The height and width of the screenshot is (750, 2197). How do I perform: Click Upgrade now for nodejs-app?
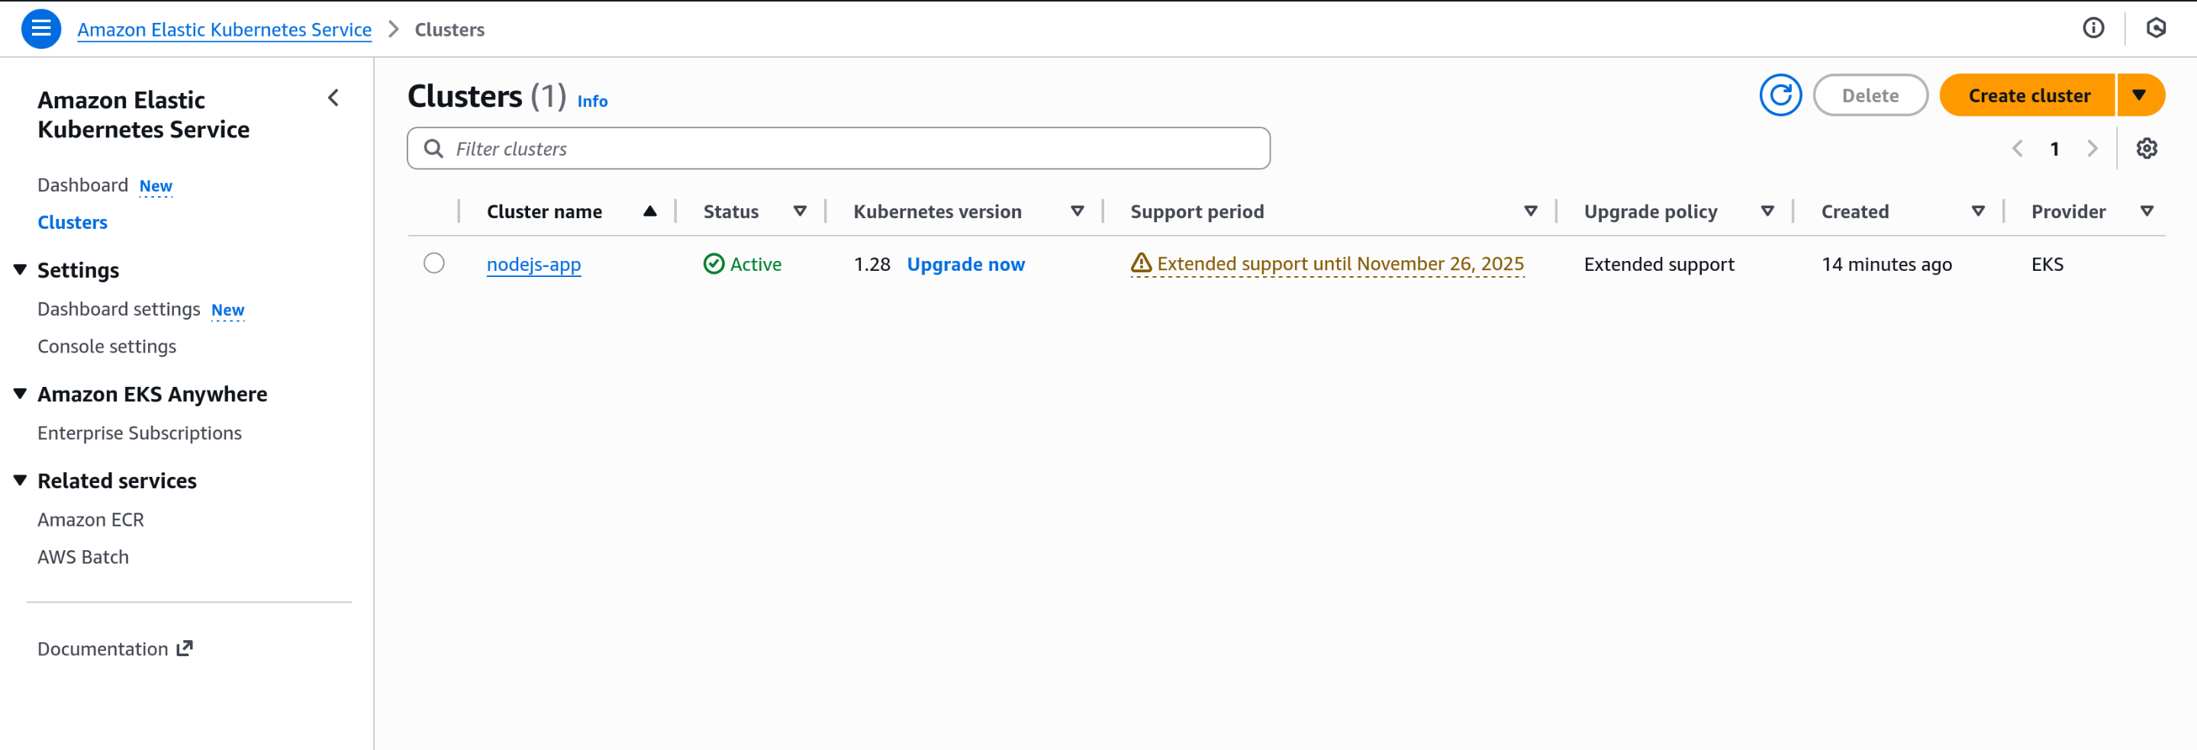click(x=965, y=264)
